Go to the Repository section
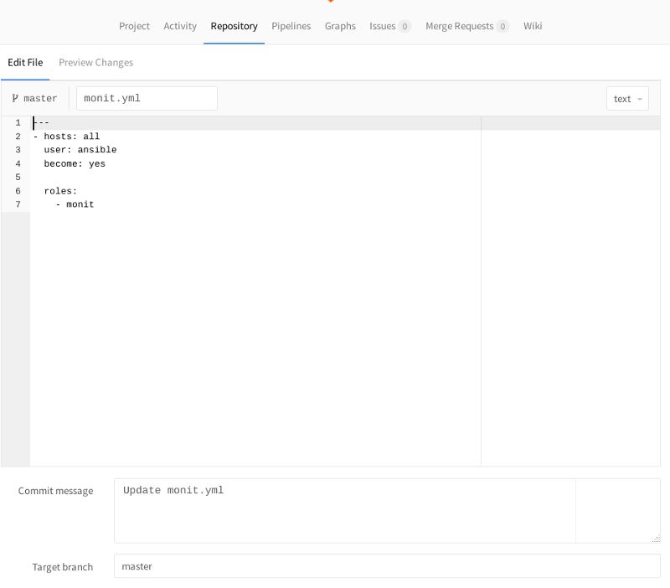 (x=234, y=26)
